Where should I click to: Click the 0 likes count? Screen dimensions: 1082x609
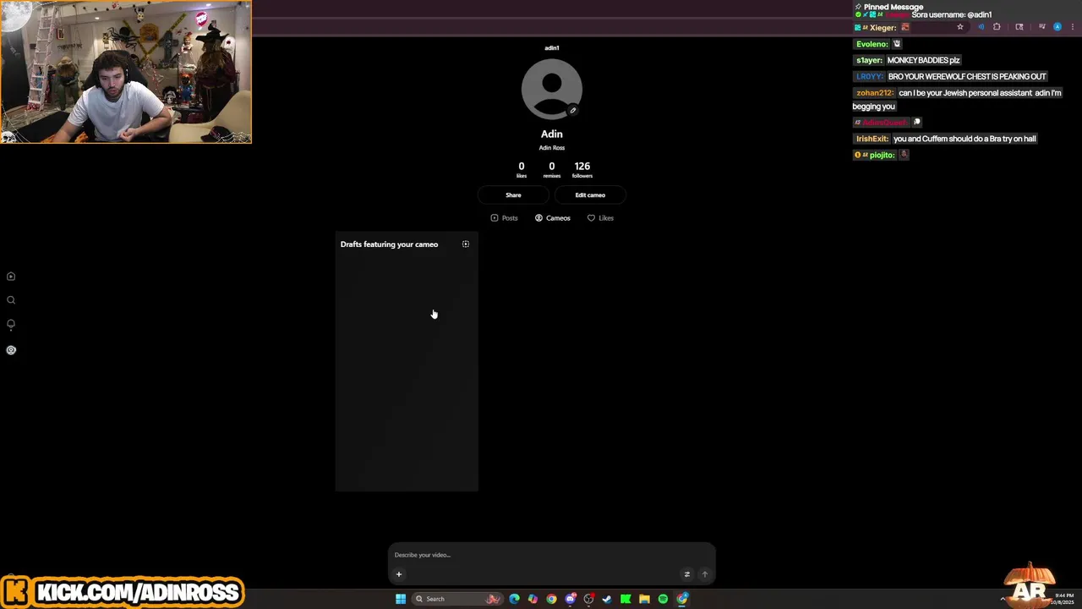[522, 170]
